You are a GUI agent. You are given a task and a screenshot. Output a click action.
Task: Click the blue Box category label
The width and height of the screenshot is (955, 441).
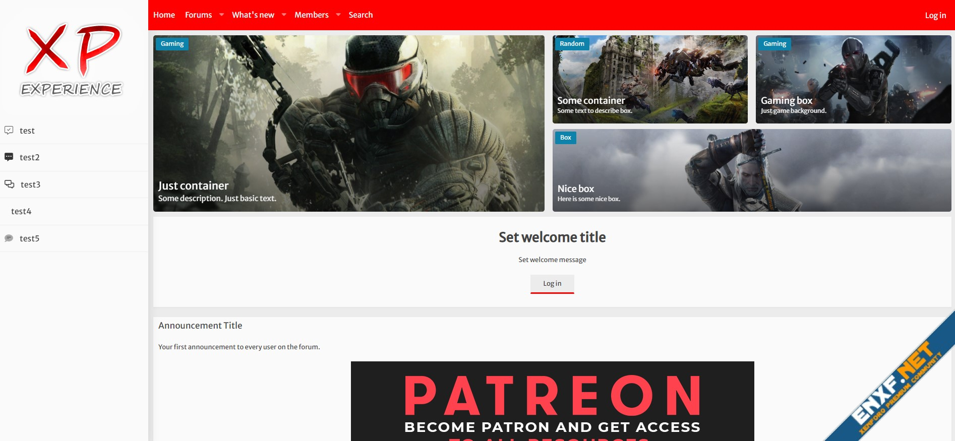pyautogui.click(x=565, y=138)
